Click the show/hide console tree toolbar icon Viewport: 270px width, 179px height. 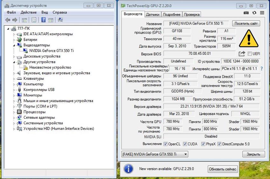[x=24, y=20]
